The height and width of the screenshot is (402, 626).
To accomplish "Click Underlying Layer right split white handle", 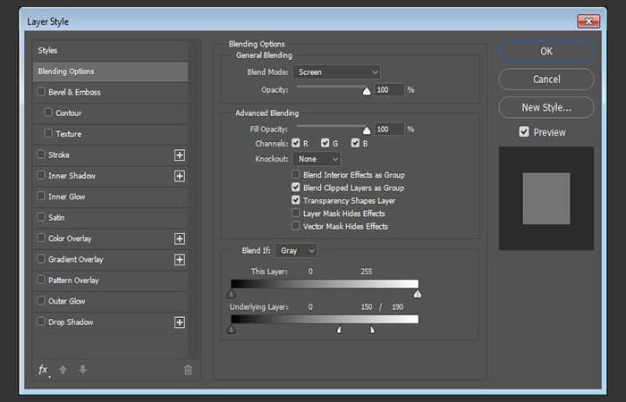I will click(x=372, y=330).
